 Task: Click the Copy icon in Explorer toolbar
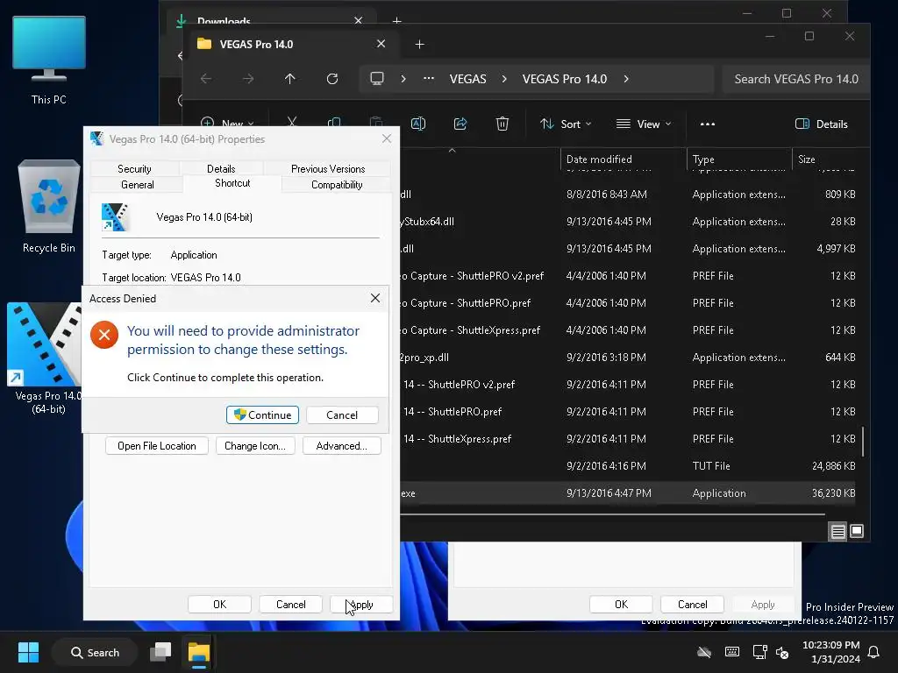tap(334, 123)
